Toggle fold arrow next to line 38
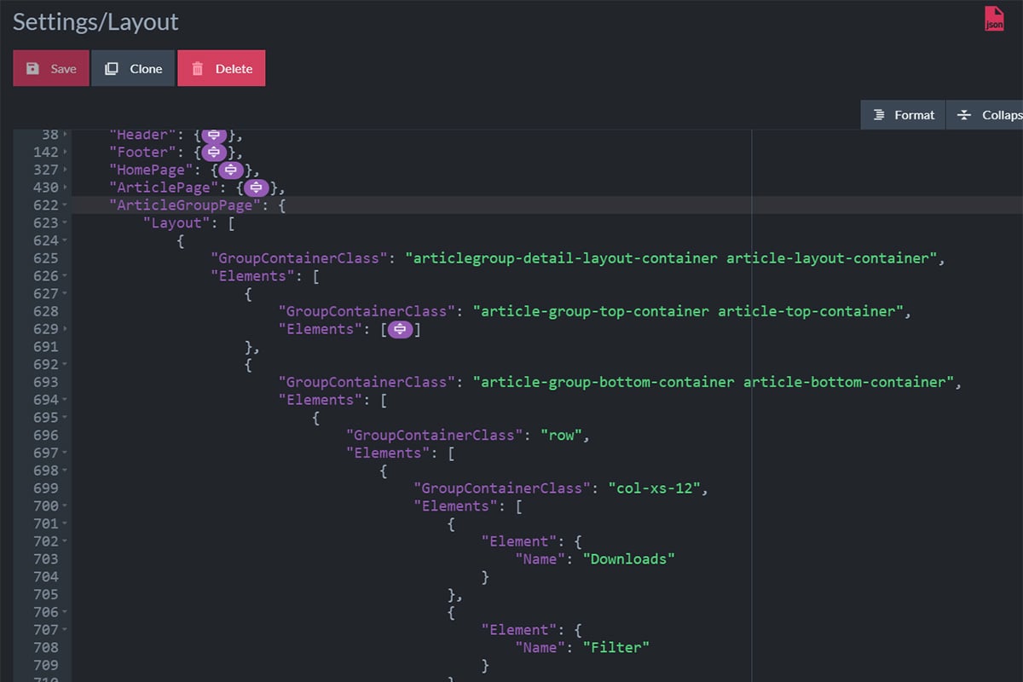 pyautogui.click(x=66, y=135)
